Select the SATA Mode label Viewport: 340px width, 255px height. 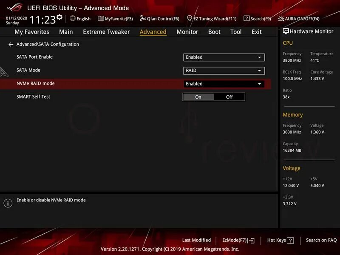point(28,70)
